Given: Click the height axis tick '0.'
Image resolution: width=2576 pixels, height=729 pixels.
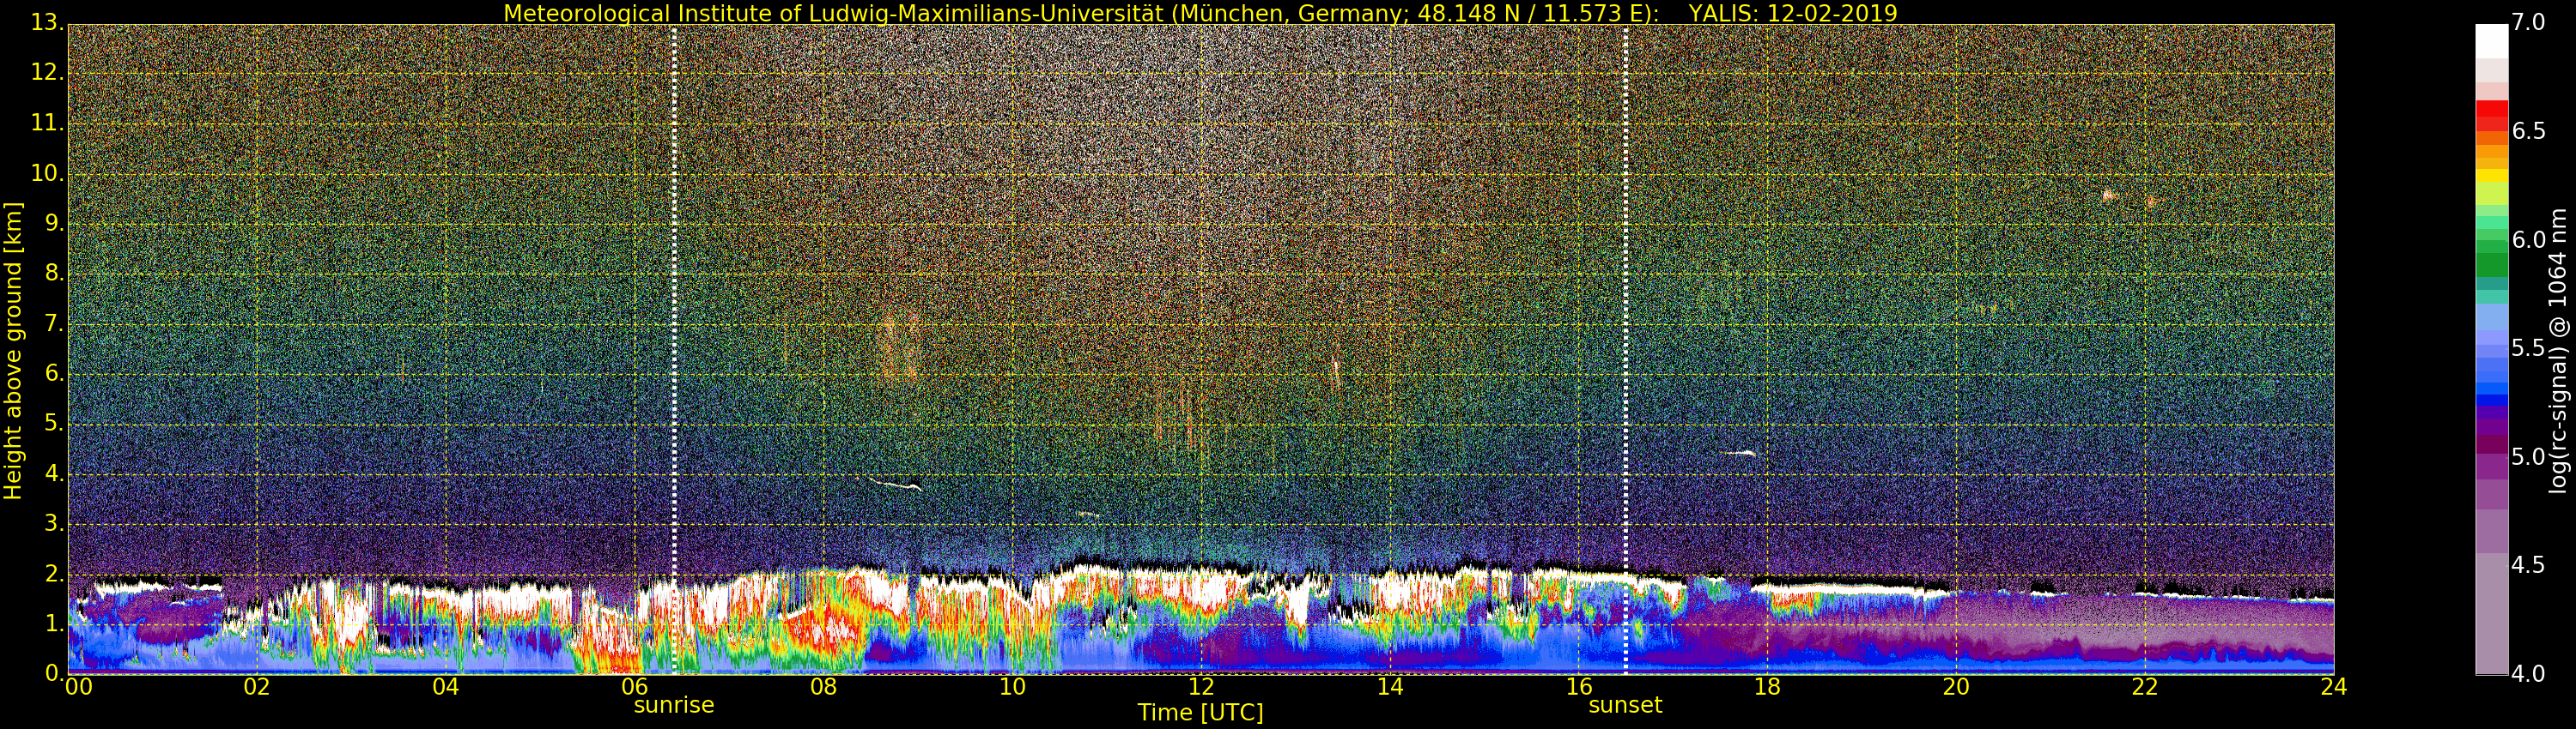Looking at the screenshot, I should 53,673.
